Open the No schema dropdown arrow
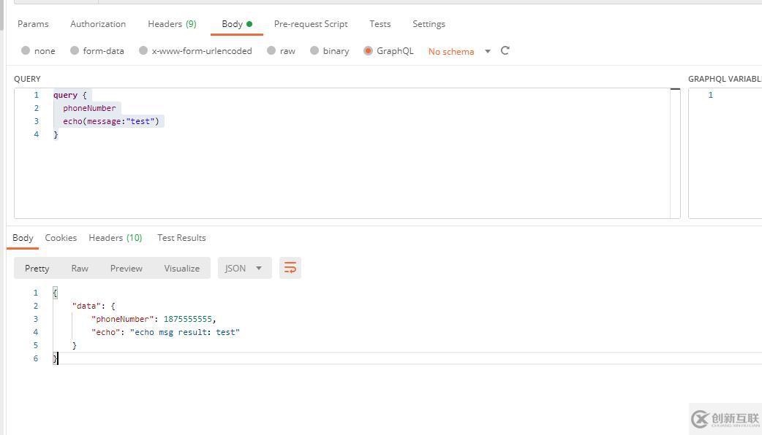Image resolution: width=762 pixels, height=435 pixels. [488, 51]
